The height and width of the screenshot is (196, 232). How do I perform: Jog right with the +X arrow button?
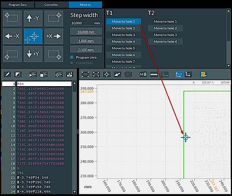54,36
